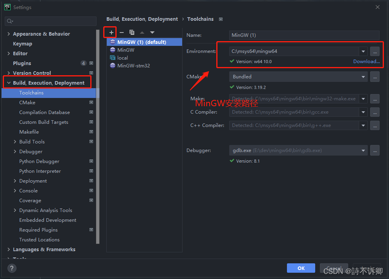Image resolution: width=389 pixels, height=279 pixels.
Task: Remove selected toolchain with minus icon
Action: (122, 33)
